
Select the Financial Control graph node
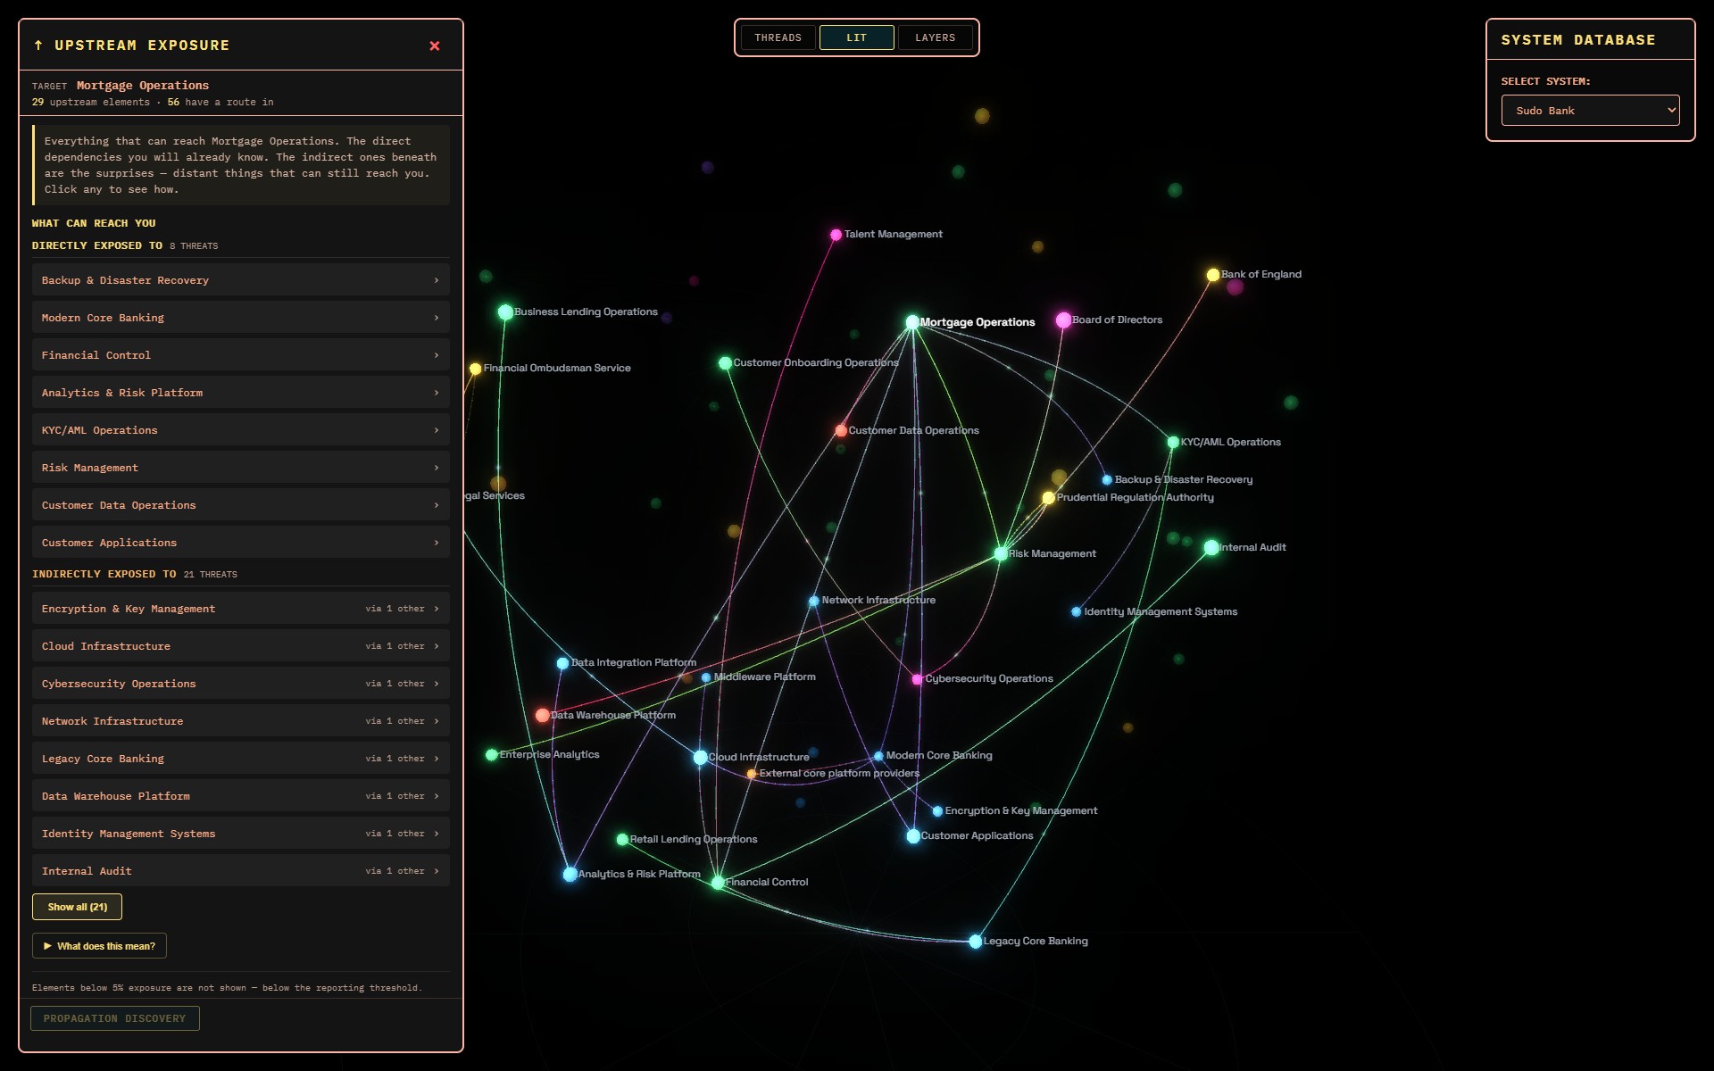point(718,883)
